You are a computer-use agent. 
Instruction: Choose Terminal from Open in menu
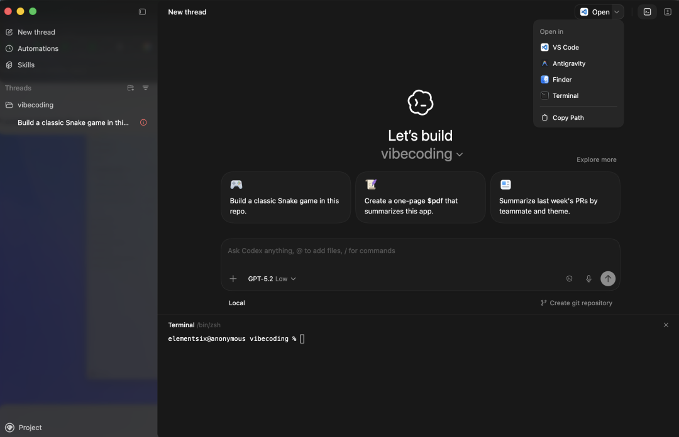pos(578,95)
